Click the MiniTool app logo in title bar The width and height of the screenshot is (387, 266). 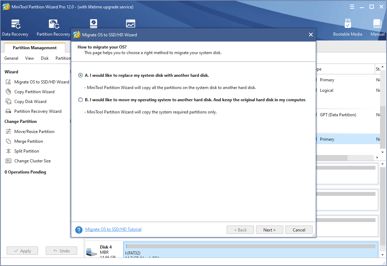[6, 7]
